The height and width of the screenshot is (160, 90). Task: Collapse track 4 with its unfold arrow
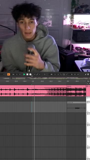(88, 114)
